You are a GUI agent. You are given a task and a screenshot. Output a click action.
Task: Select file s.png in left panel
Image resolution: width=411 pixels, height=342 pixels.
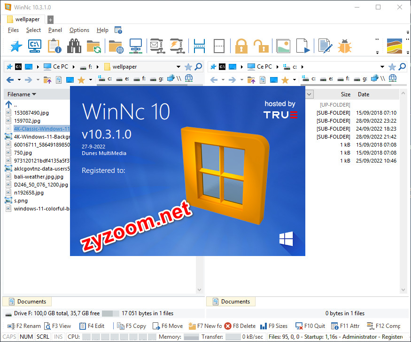click(x=21, y=201)
